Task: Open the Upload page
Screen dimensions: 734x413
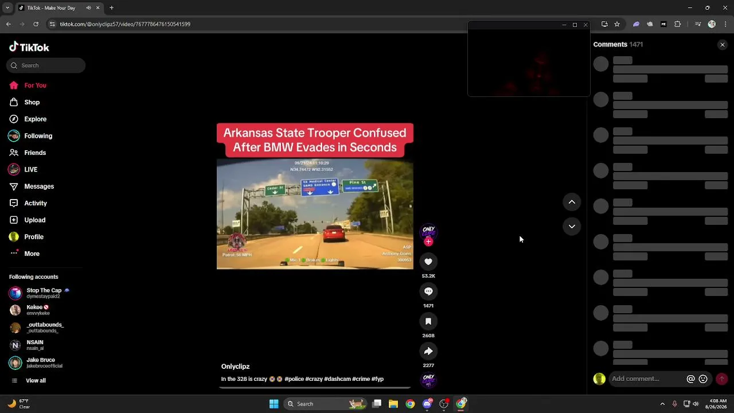Action: 35,220
